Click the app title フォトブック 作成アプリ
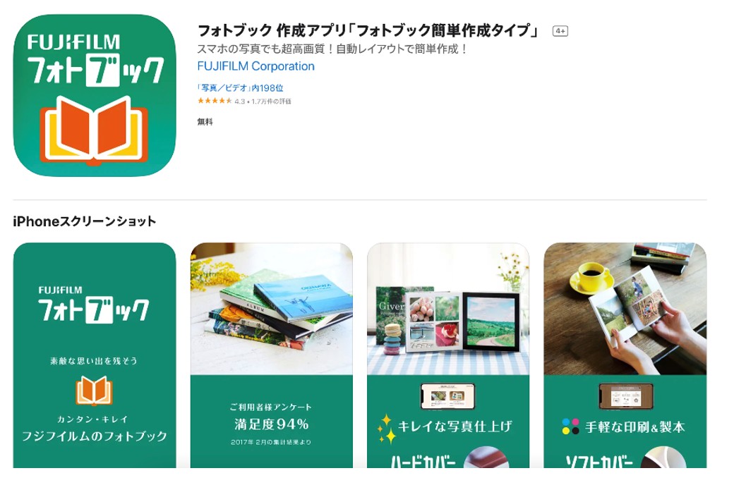Viewport: 734px width, 485px height. [368, 31]
